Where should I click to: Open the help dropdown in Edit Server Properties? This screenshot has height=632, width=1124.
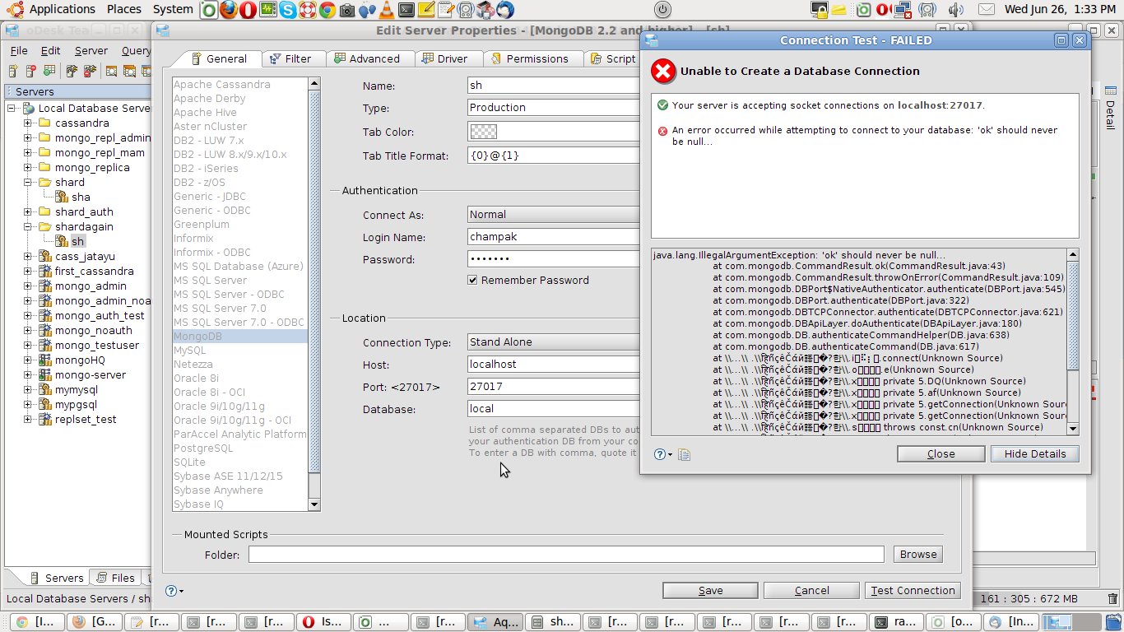174,591
